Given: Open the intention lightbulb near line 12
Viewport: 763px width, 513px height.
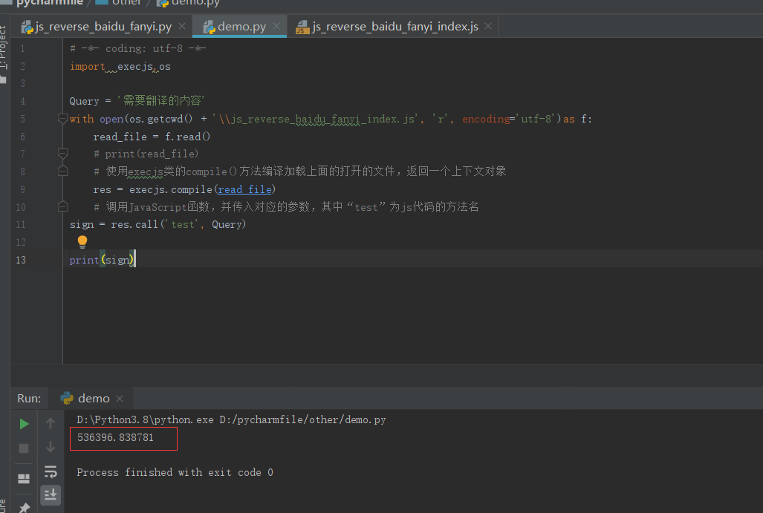Looking at the screenshot, I should click(x=82, y=241).
